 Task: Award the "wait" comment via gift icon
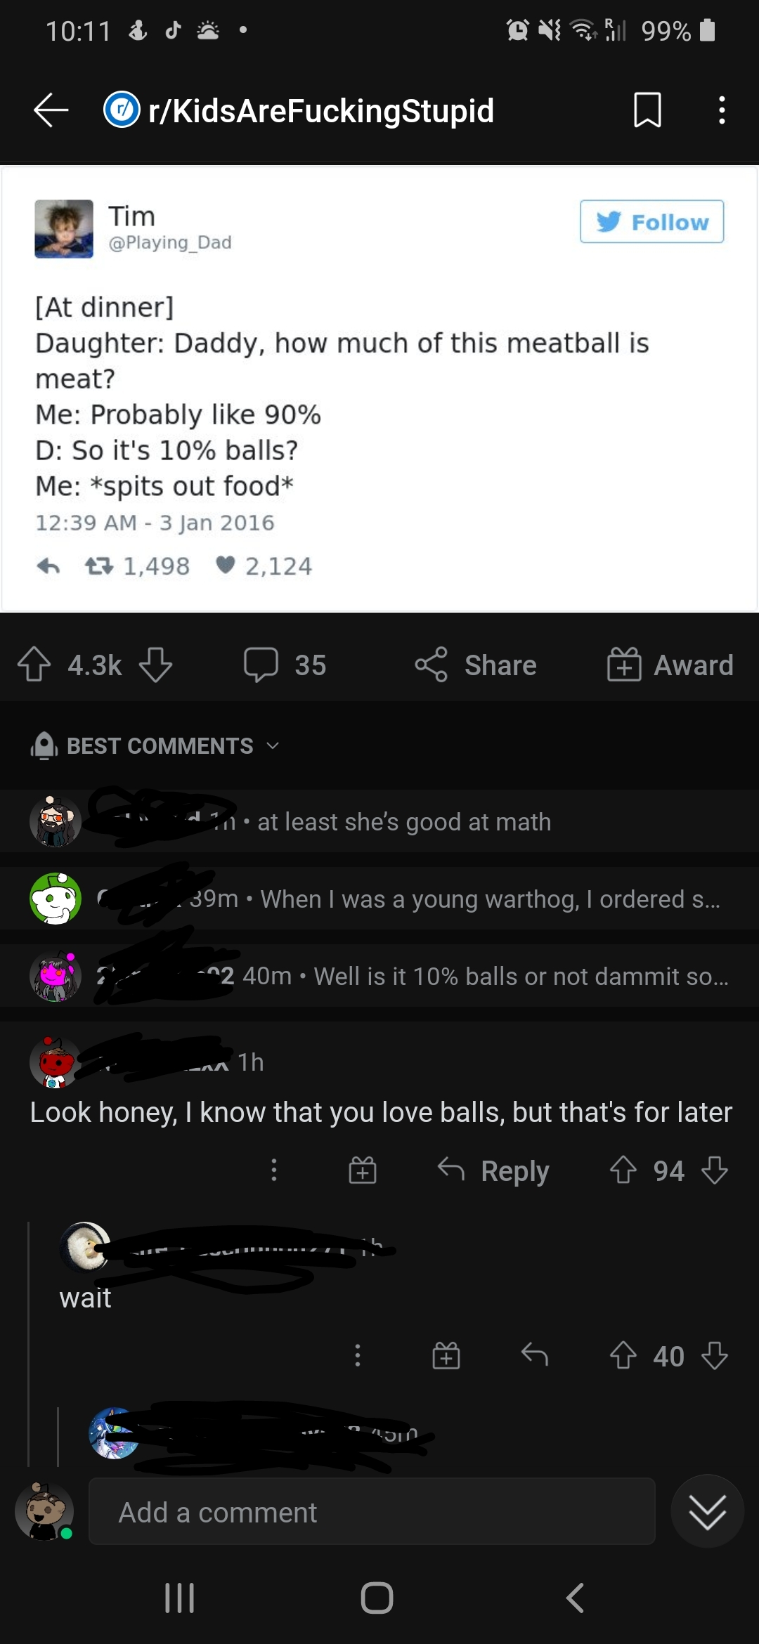pos(446,1355)
